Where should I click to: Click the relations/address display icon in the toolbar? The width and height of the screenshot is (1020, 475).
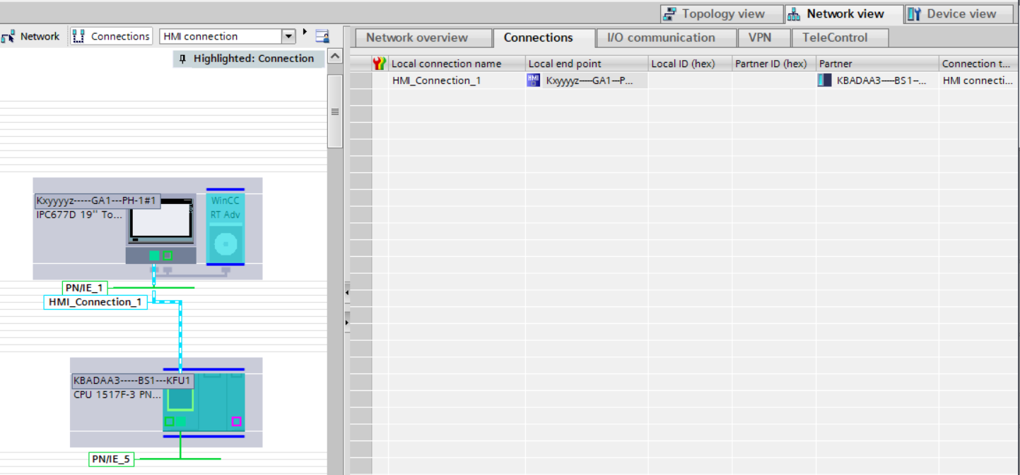pos(322,36)
